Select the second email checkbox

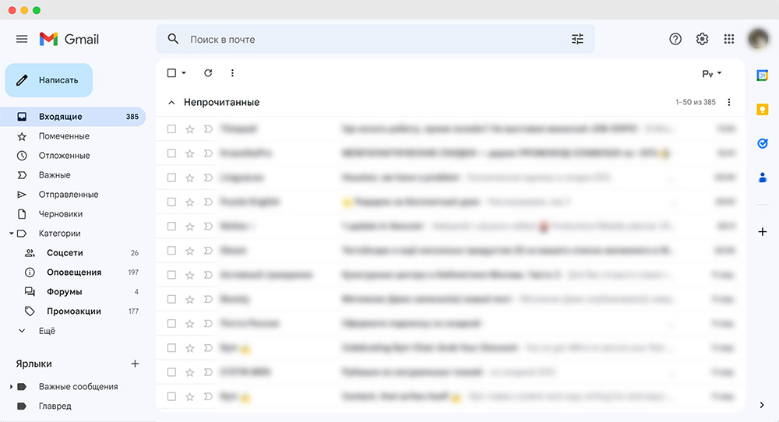[171, 153]
